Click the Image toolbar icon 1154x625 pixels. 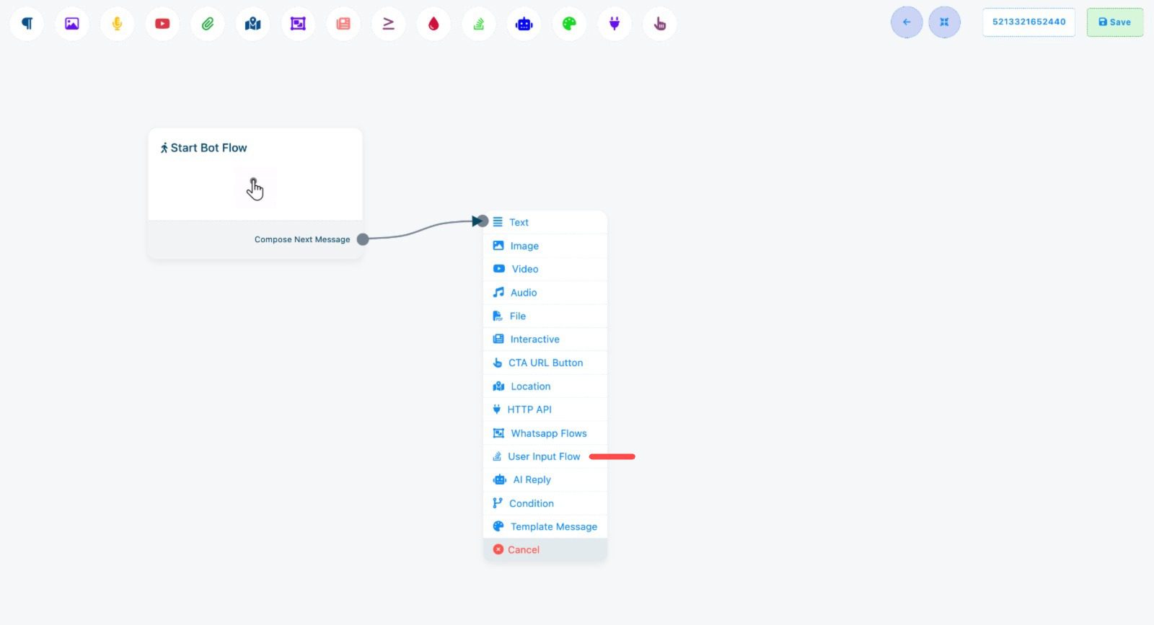(x=72, y=24)
